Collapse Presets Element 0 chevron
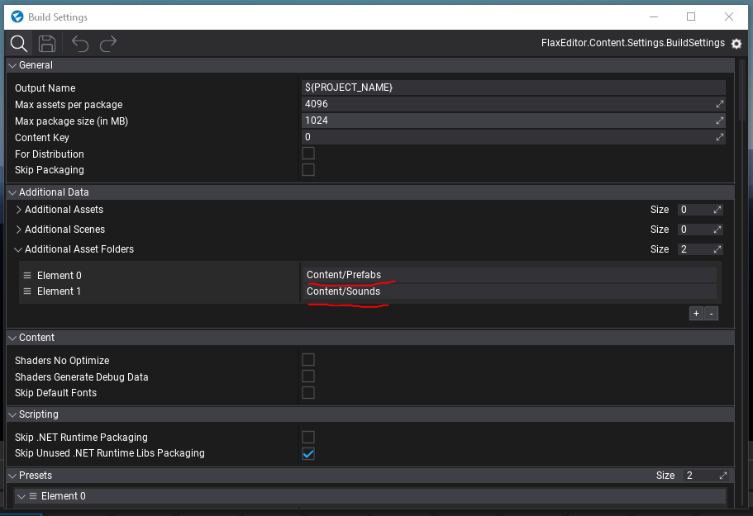 (21, 496)
